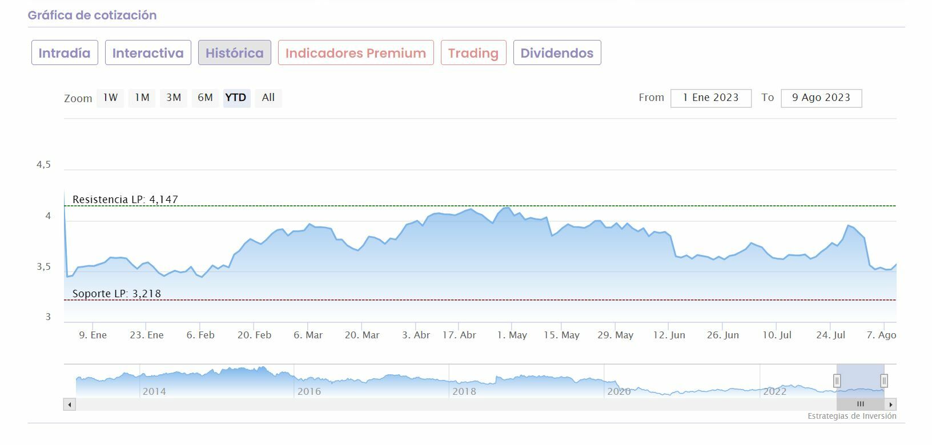Activate the YTD zoom button
Screen dimensions: 932x445
[236, 98]
